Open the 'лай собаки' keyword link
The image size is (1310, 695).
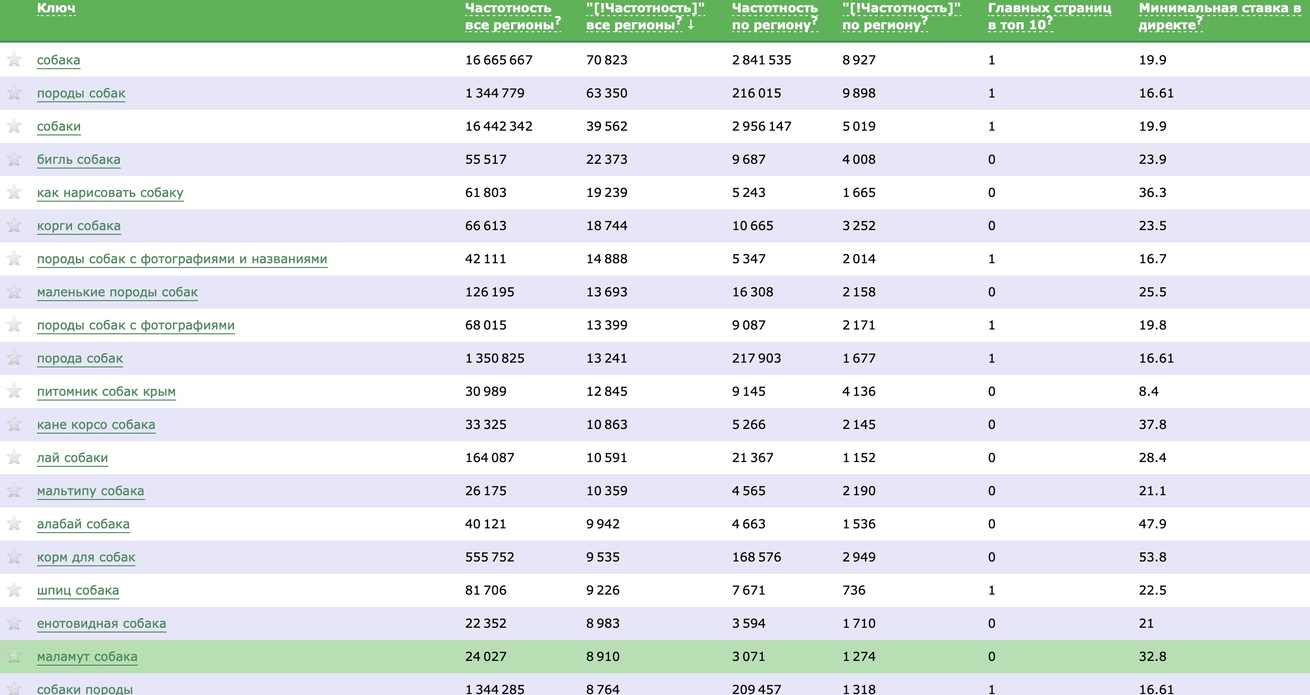click(x=72, y=457)
